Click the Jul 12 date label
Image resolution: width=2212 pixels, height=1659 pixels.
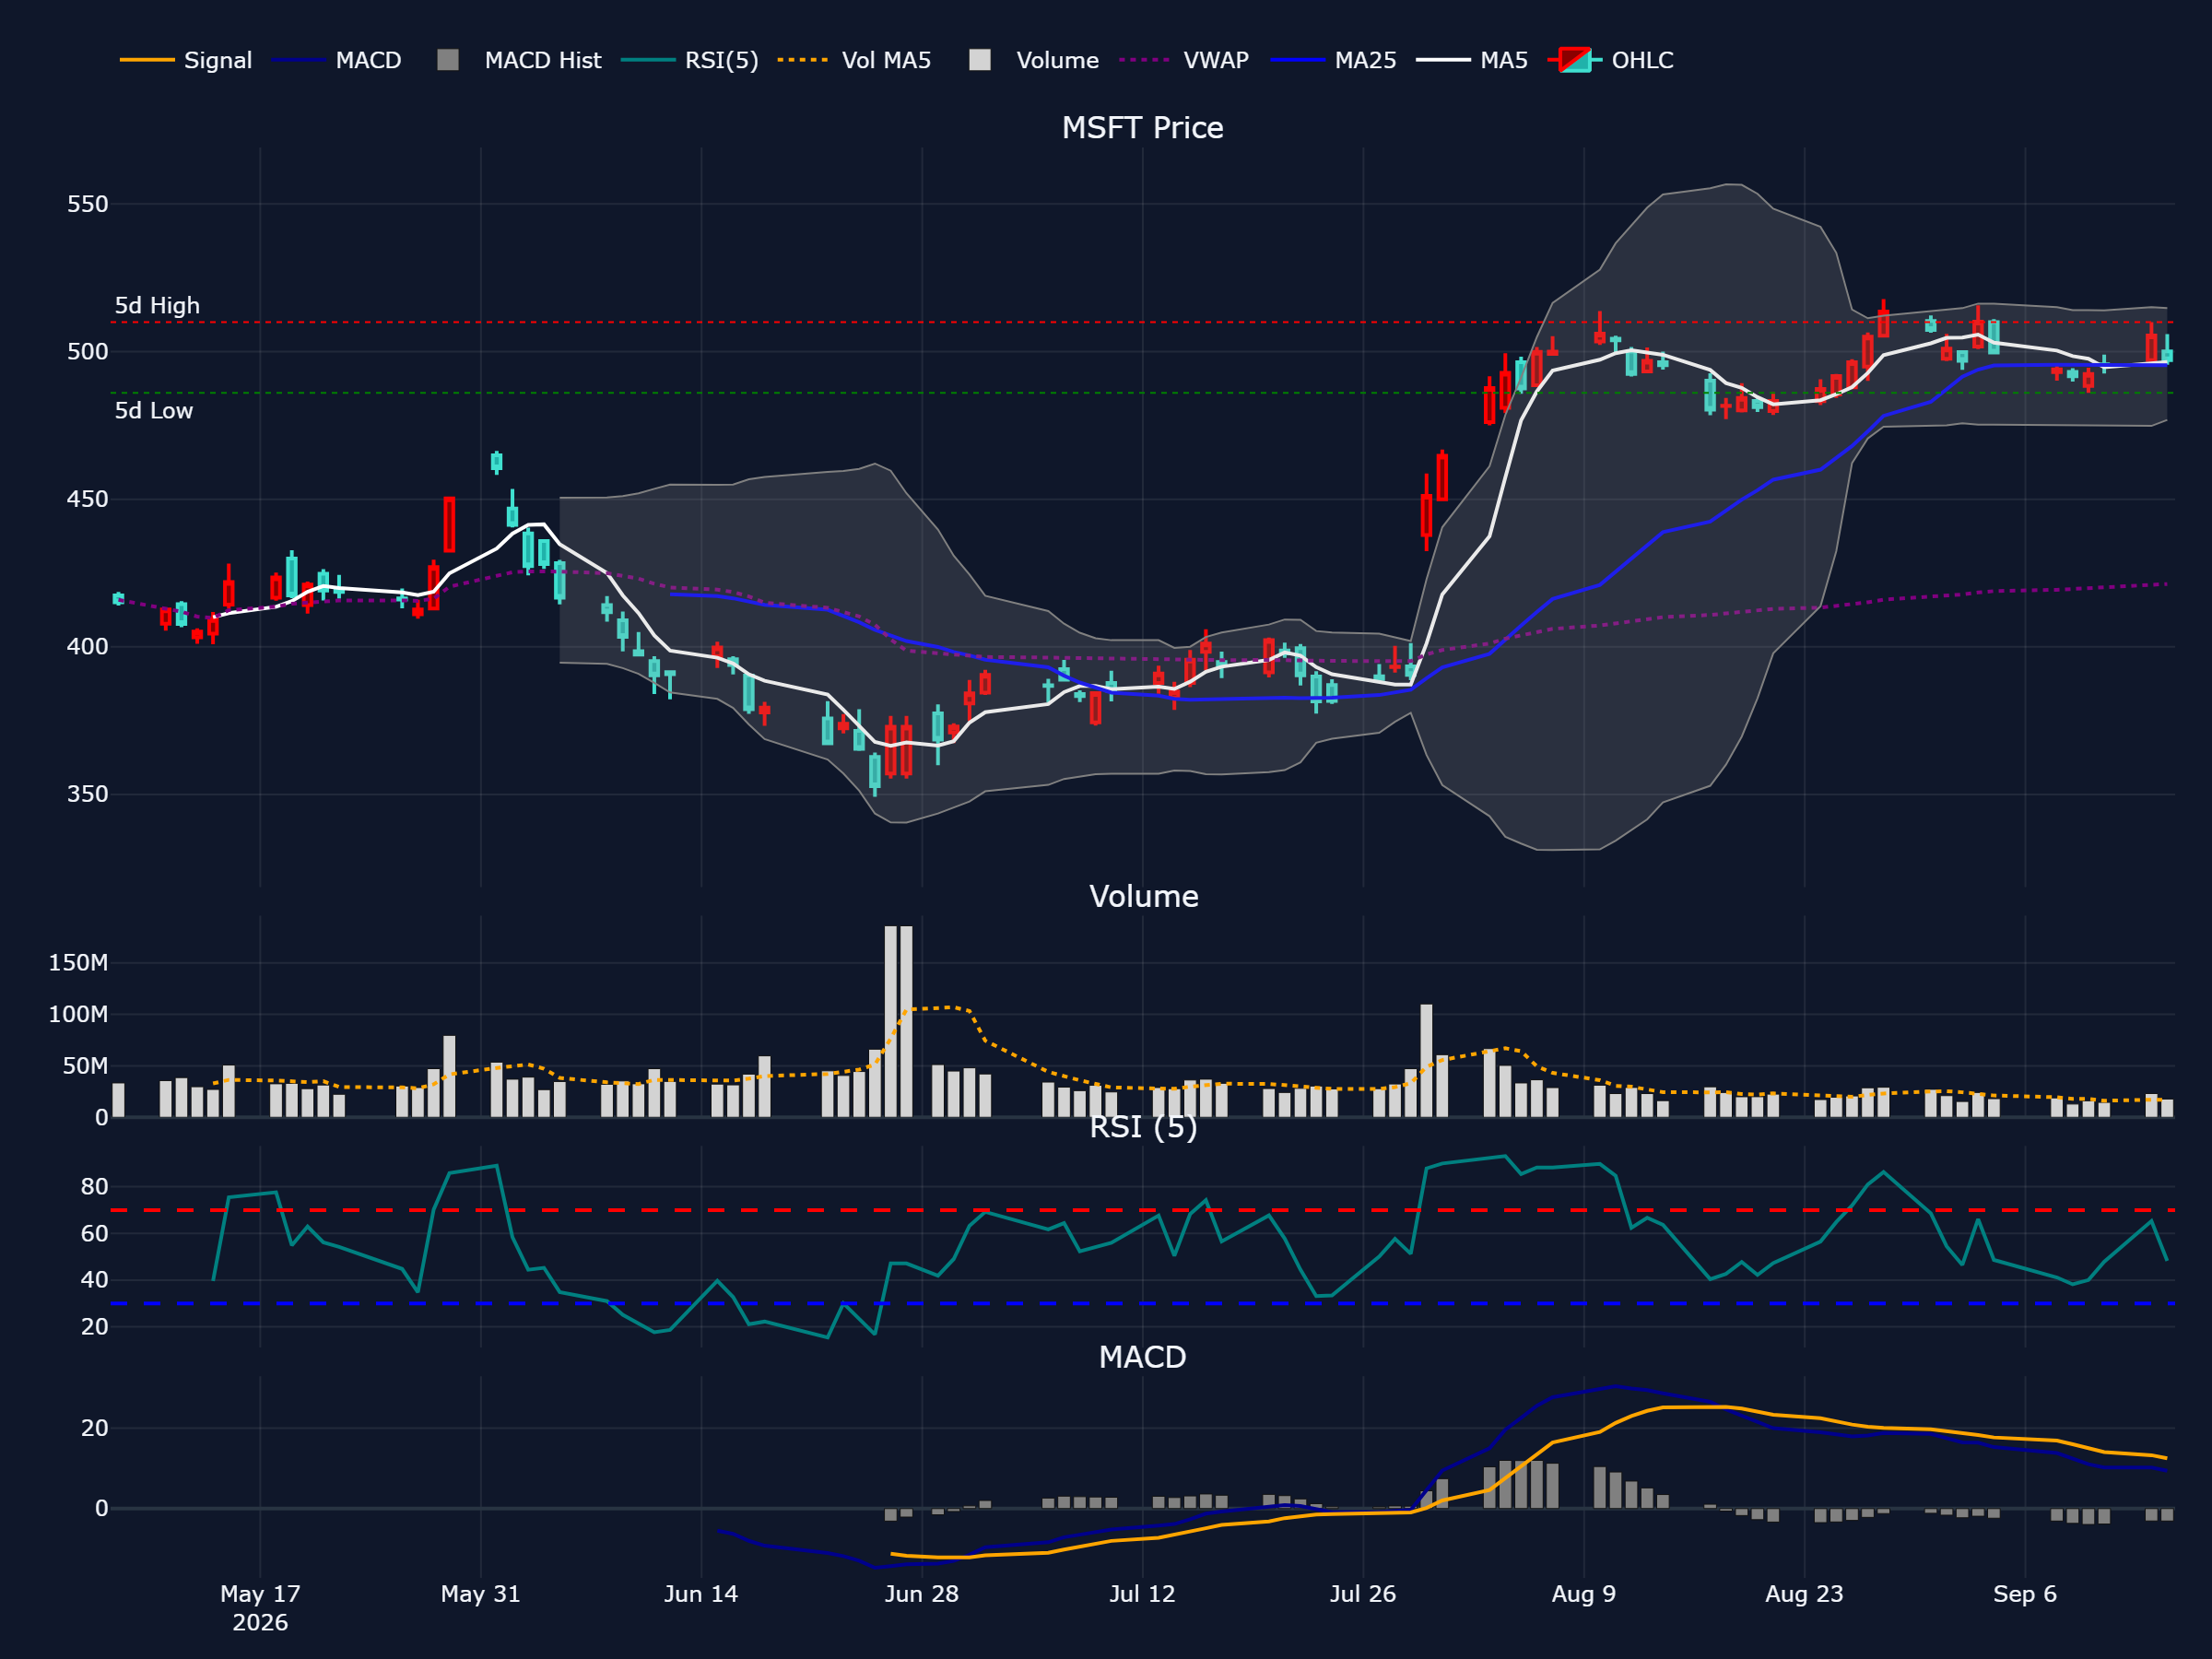coord(1142,1594)
